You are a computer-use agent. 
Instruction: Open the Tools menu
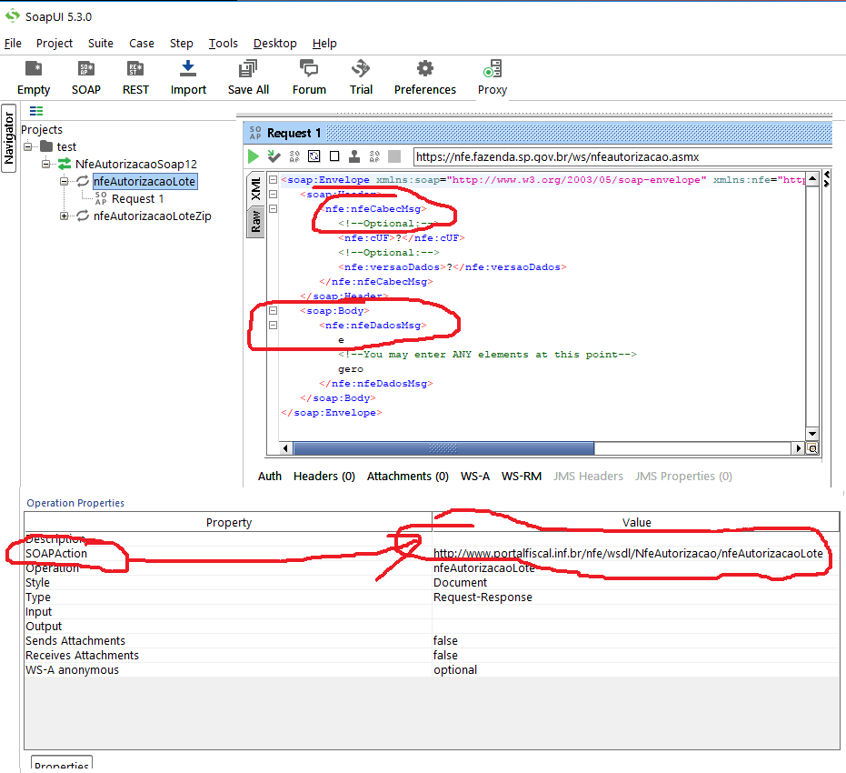tap(223, 43)
